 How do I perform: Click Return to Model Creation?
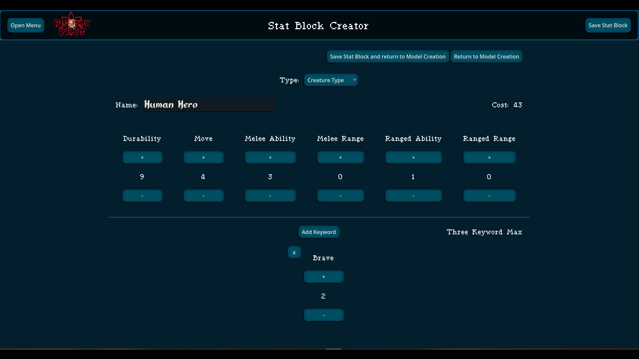click(x=486, y=57)
